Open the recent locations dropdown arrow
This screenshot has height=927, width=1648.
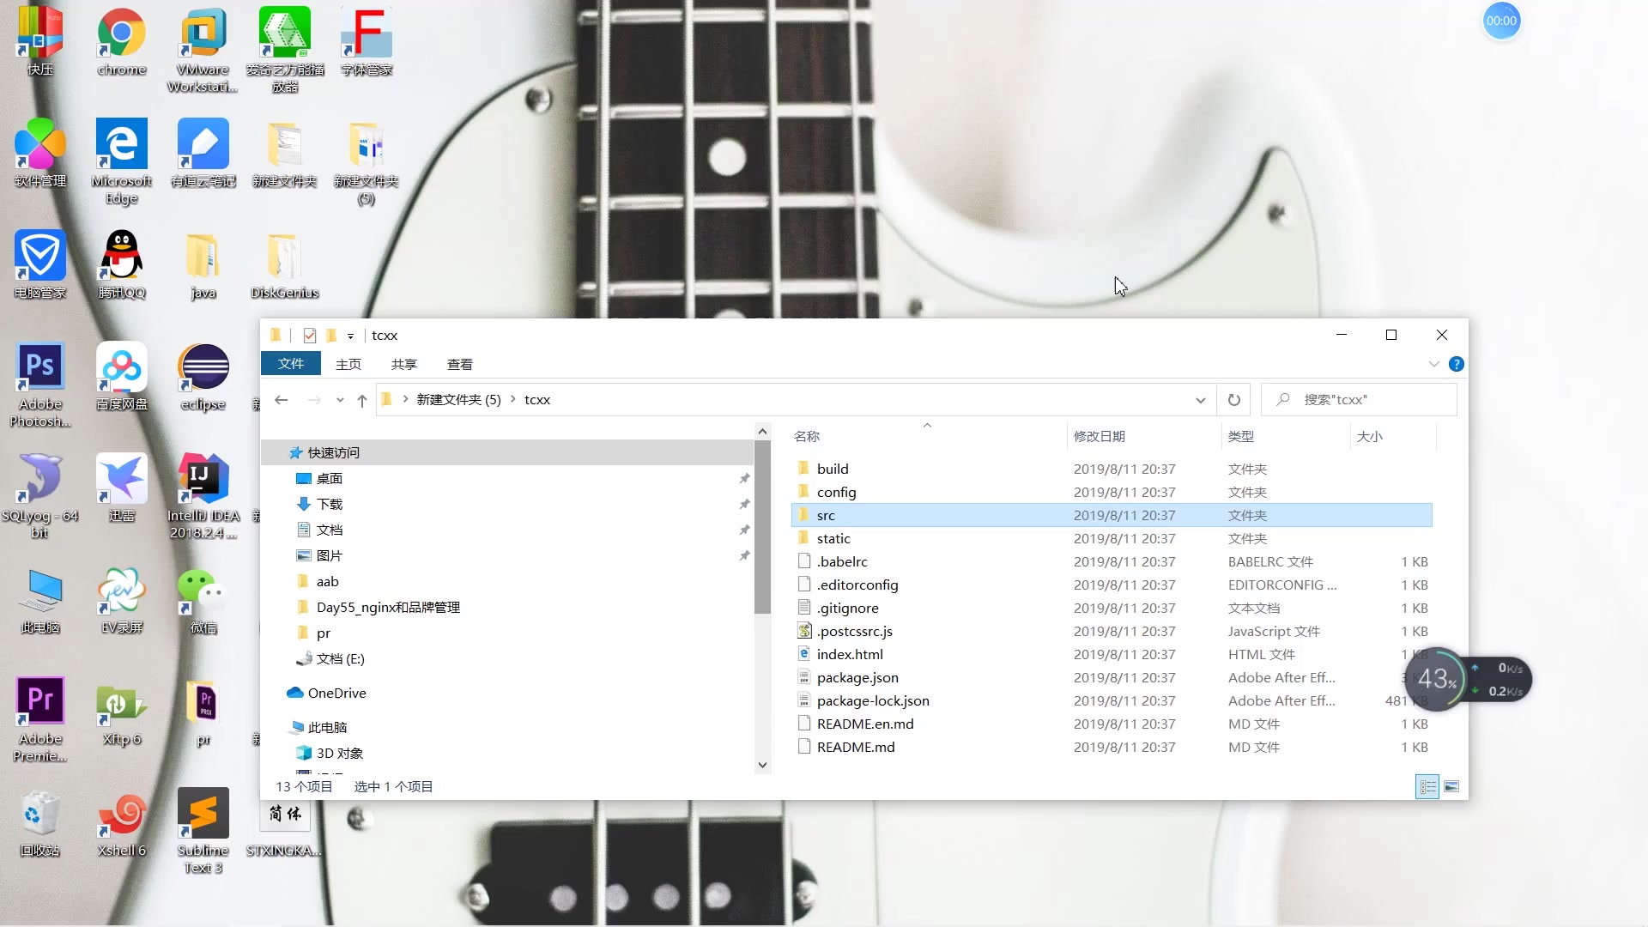click(x=340, y=400)
